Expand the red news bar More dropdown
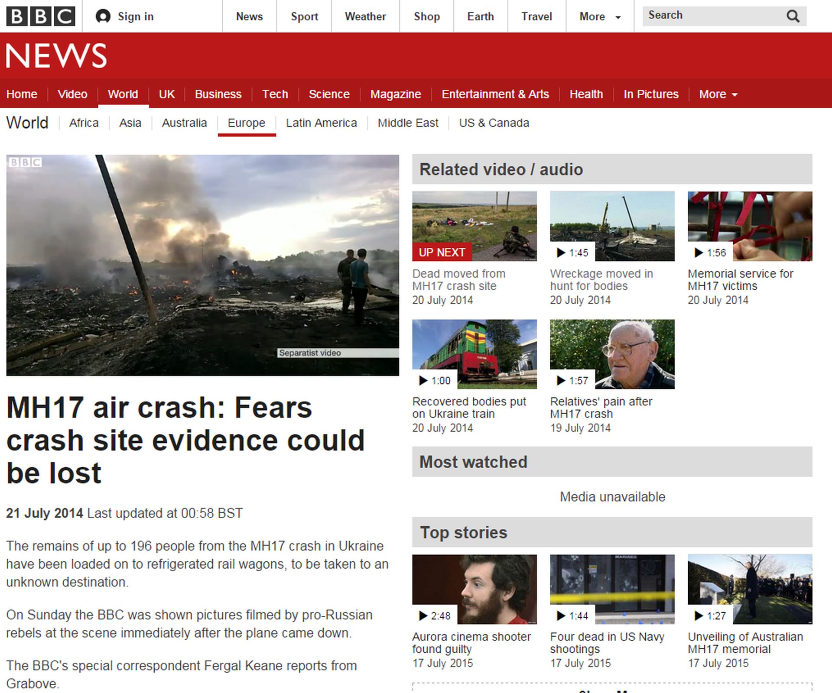Viewport: 832px width, 693px height. tap(718, 94)
